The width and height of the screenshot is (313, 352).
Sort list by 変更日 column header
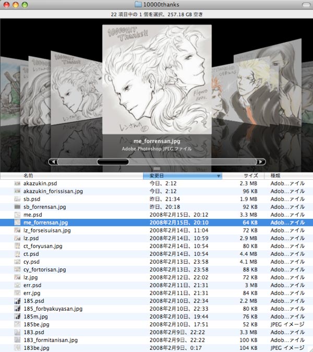pyautogui.click(x=183, y=176)
